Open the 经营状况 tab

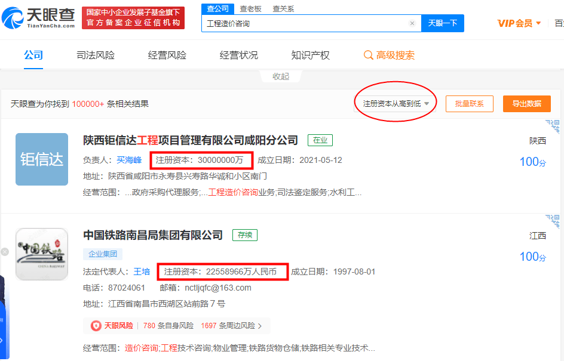point(239,55)
